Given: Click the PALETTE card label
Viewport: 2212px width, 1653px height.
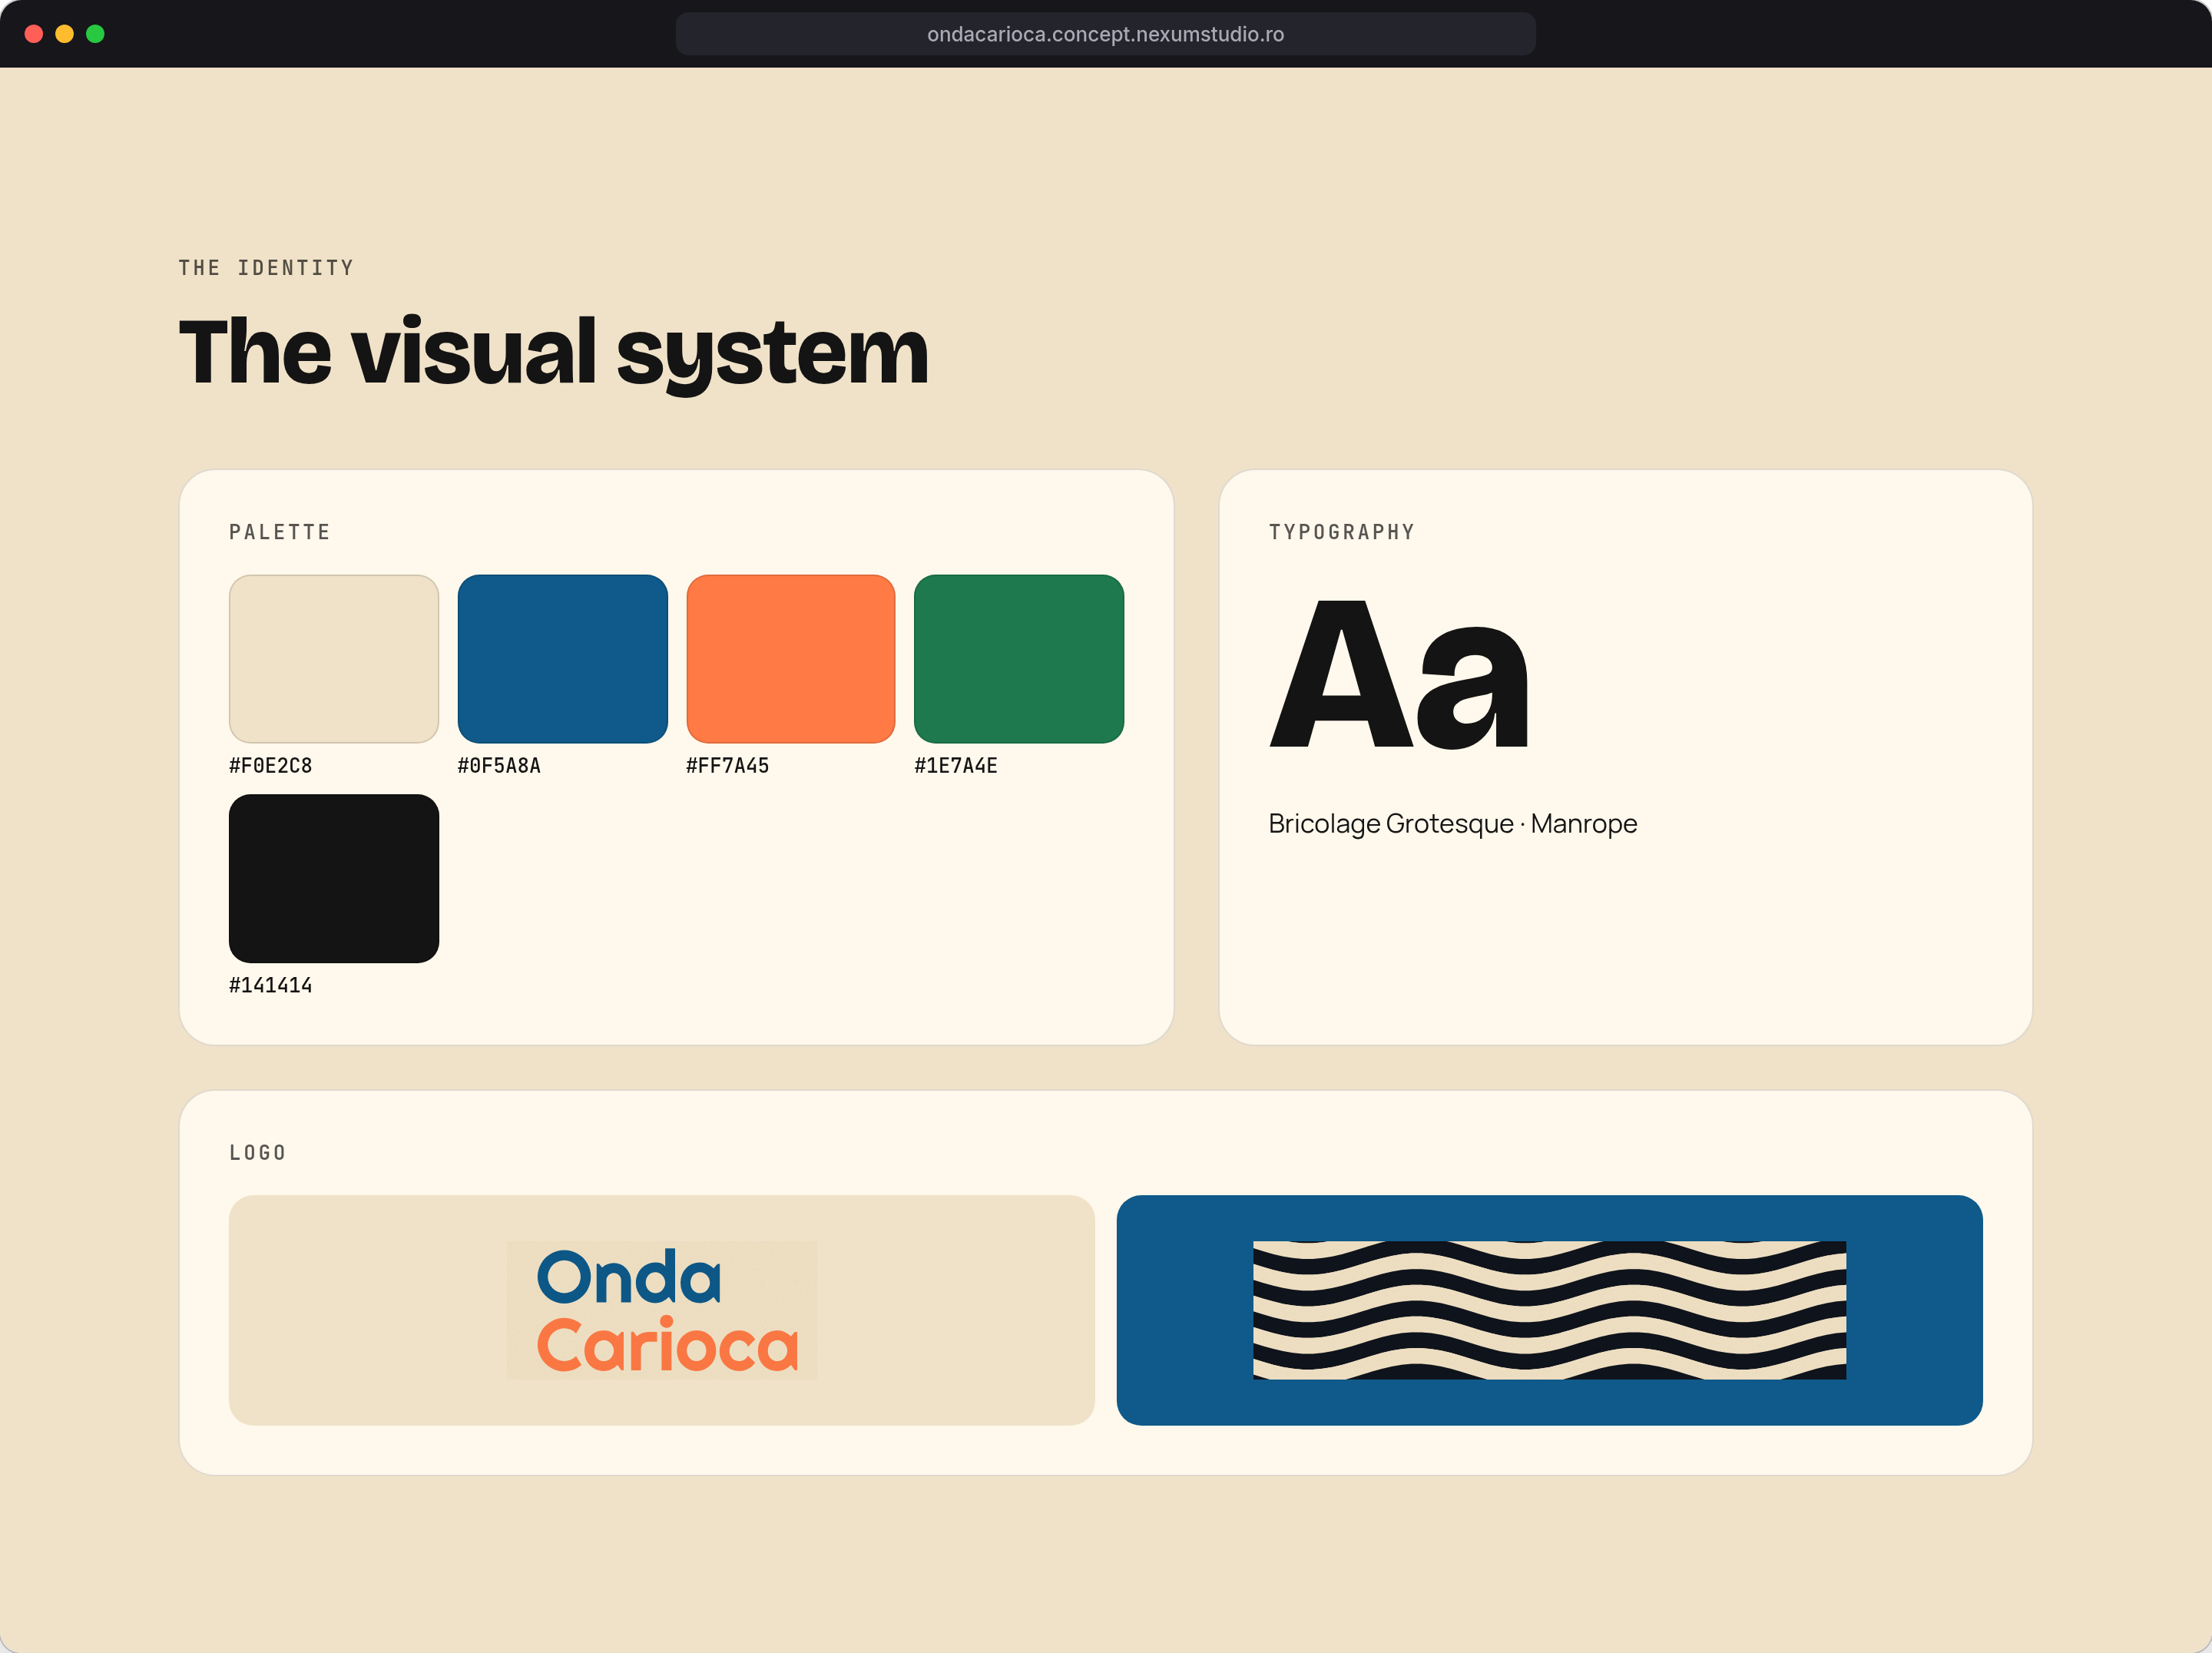Looking at the screenshot, I should point(280,532).
